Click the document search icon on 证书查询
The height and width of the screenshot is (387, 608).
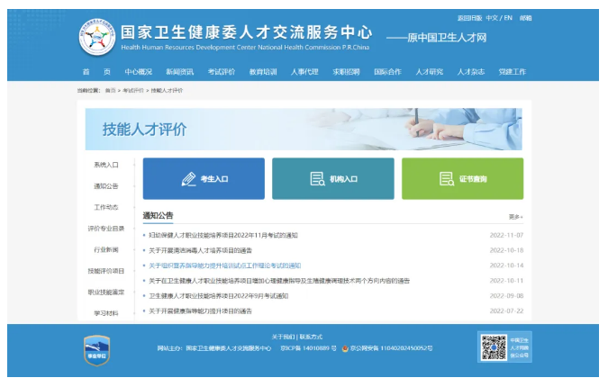pos(447,179)
